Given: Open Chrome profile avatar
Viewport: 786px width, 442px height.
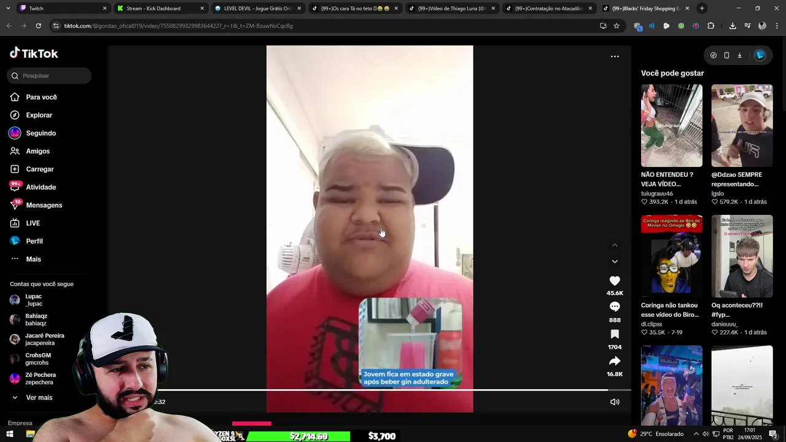Looking at the screenshot, I should (762, 26).
